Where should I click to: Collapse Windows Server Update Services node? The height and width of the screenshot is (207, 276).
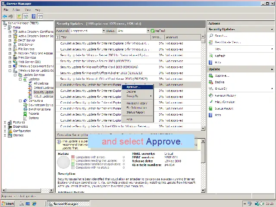(10, 71)
